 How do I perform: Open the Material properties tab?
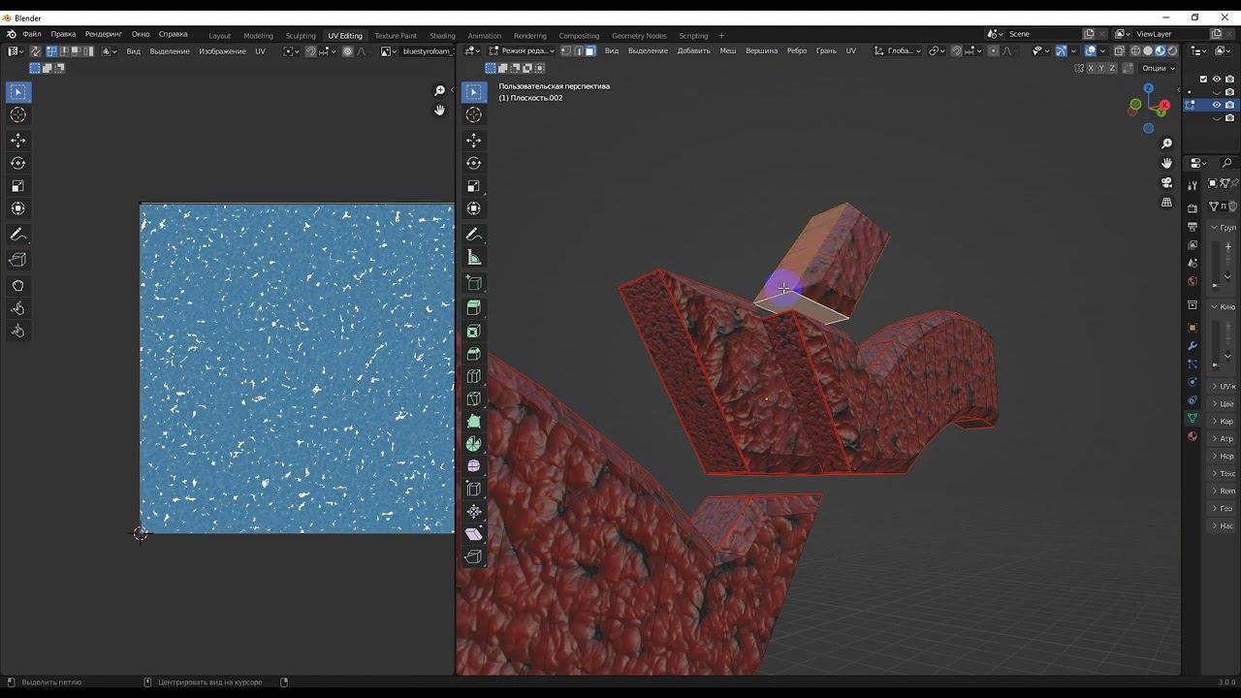click(x=1193, y=436)
